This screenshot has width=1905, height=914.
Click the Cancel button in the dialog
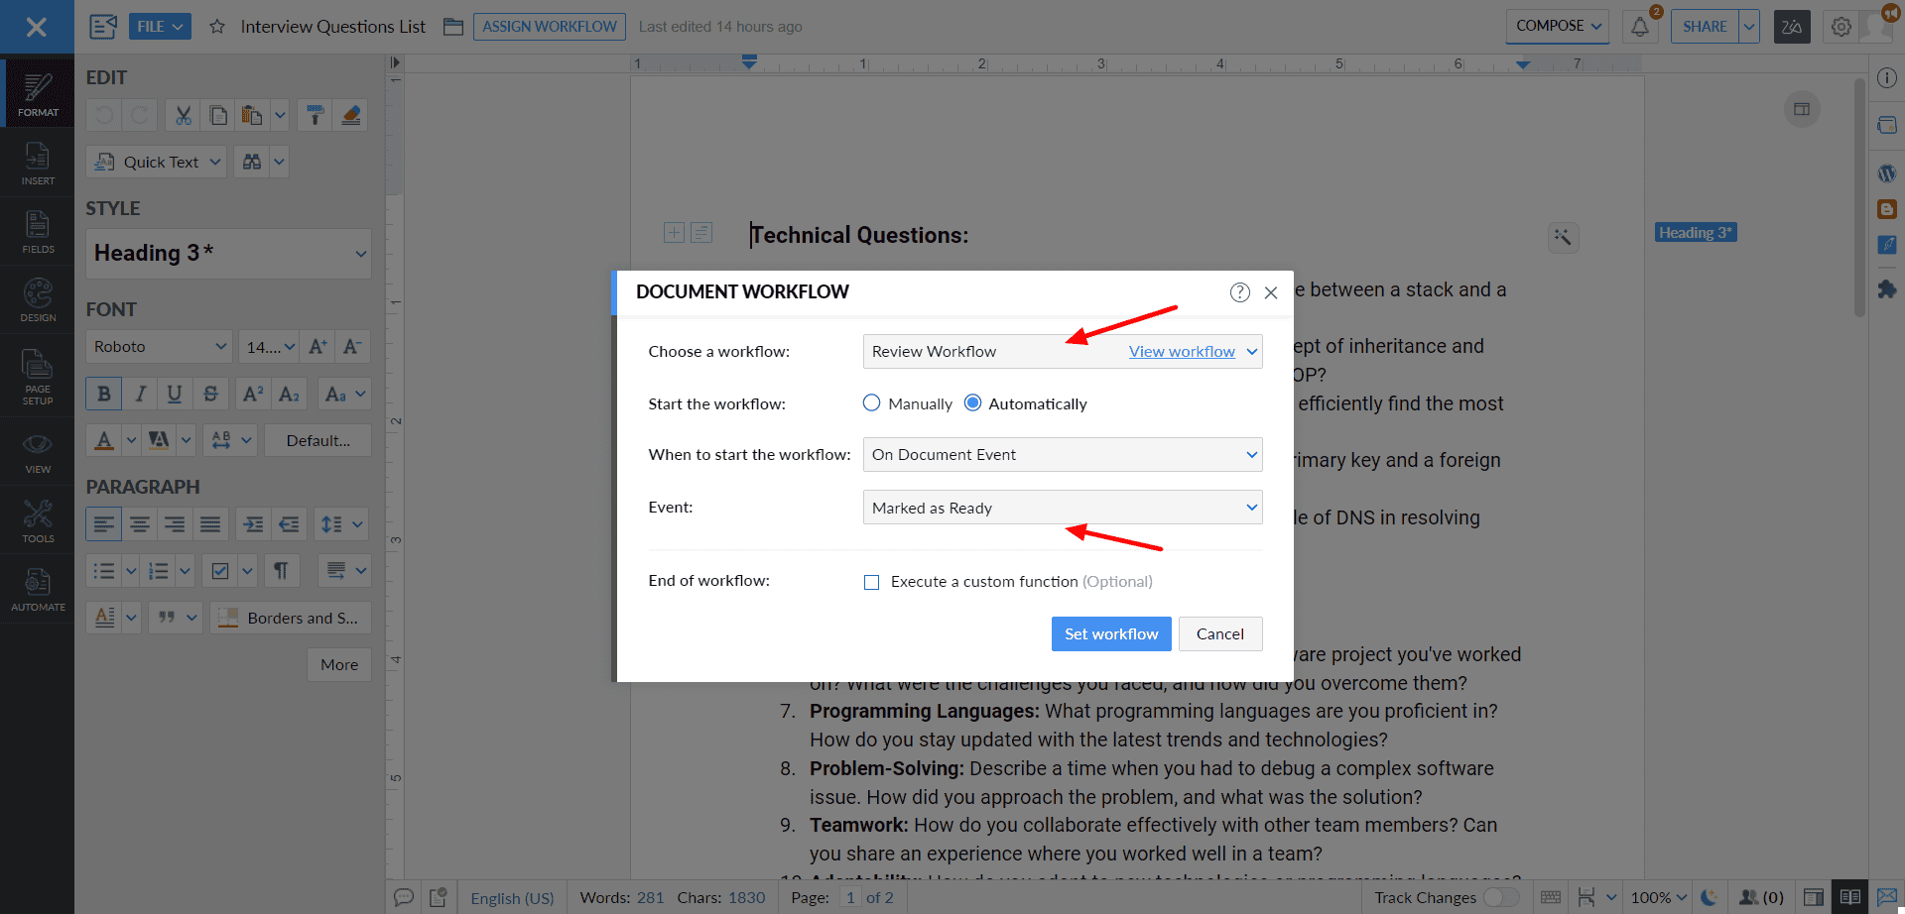(x=1219, y=634)
